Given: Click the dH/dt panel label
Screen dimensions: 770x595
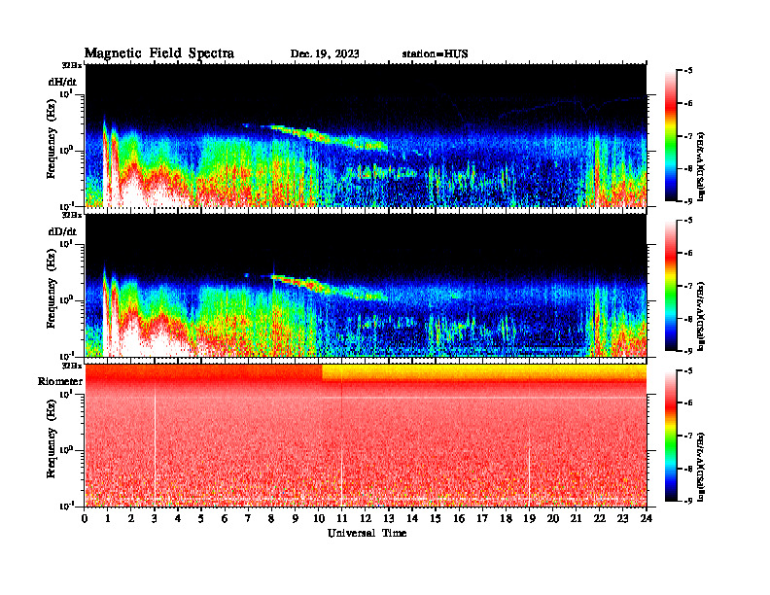Looking at the screenshot, I should 62,82.
